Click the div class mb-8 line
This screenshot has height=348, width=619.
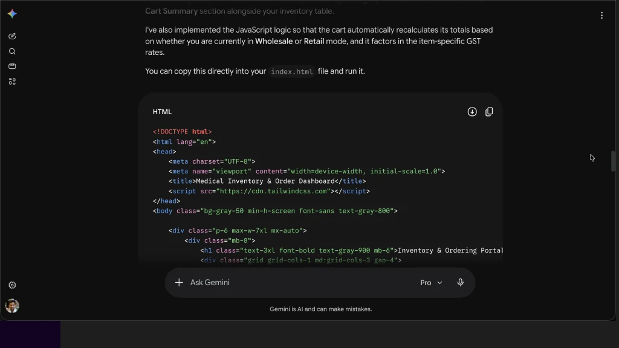click(220, 240)
